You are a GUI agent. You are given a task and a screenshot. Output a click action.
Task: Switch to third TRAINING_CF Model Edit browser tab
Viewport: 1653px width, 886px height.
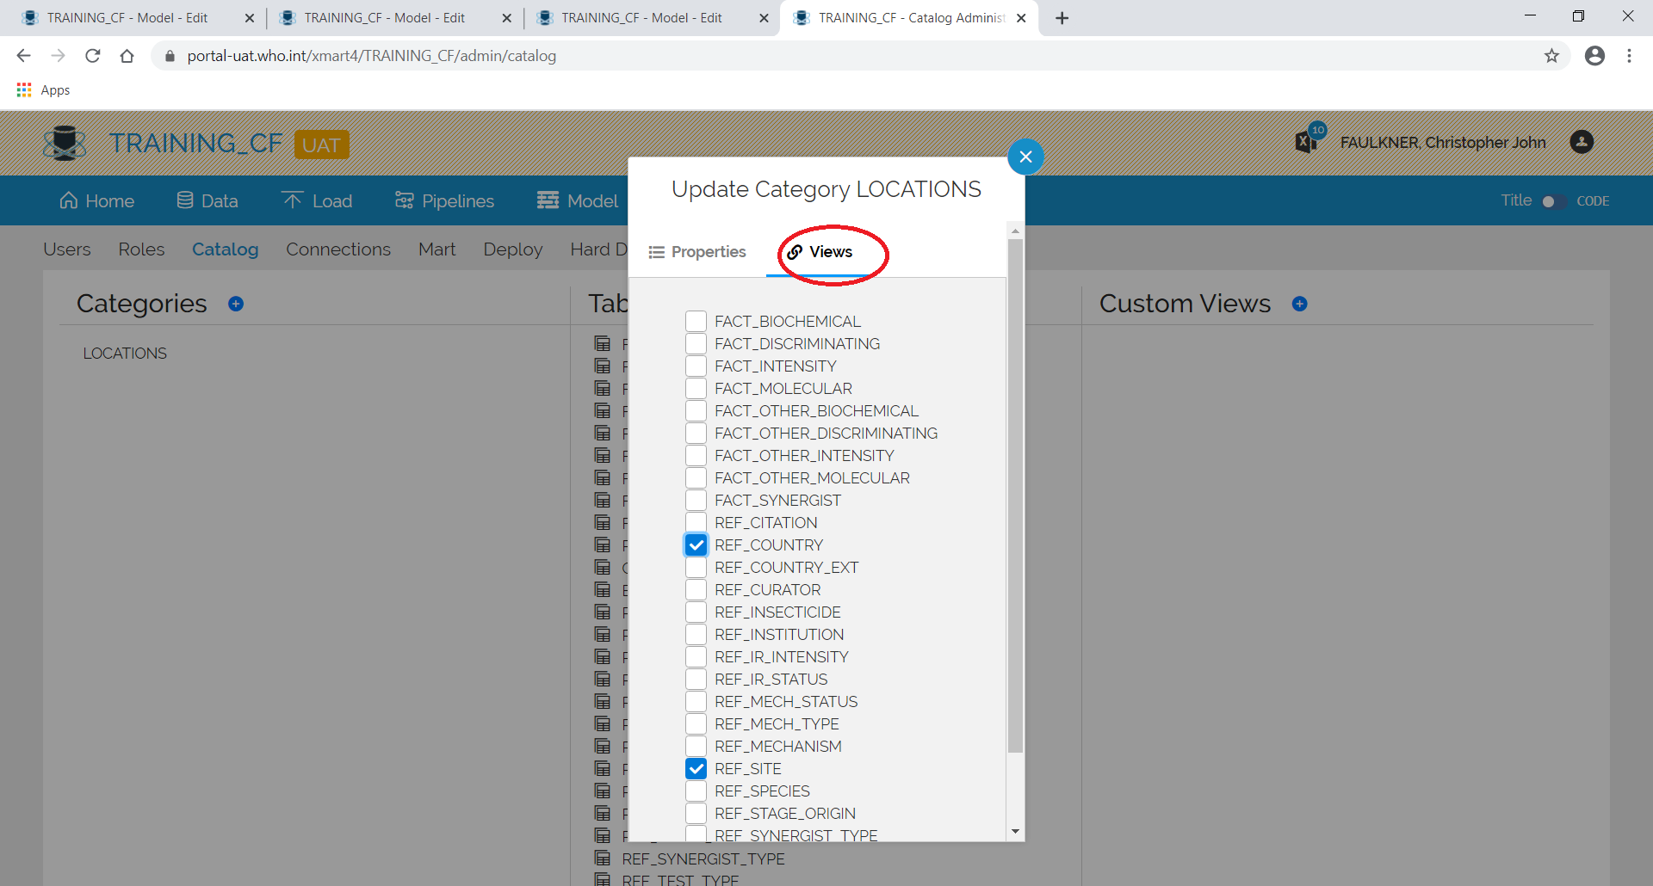tap(642, 18)
